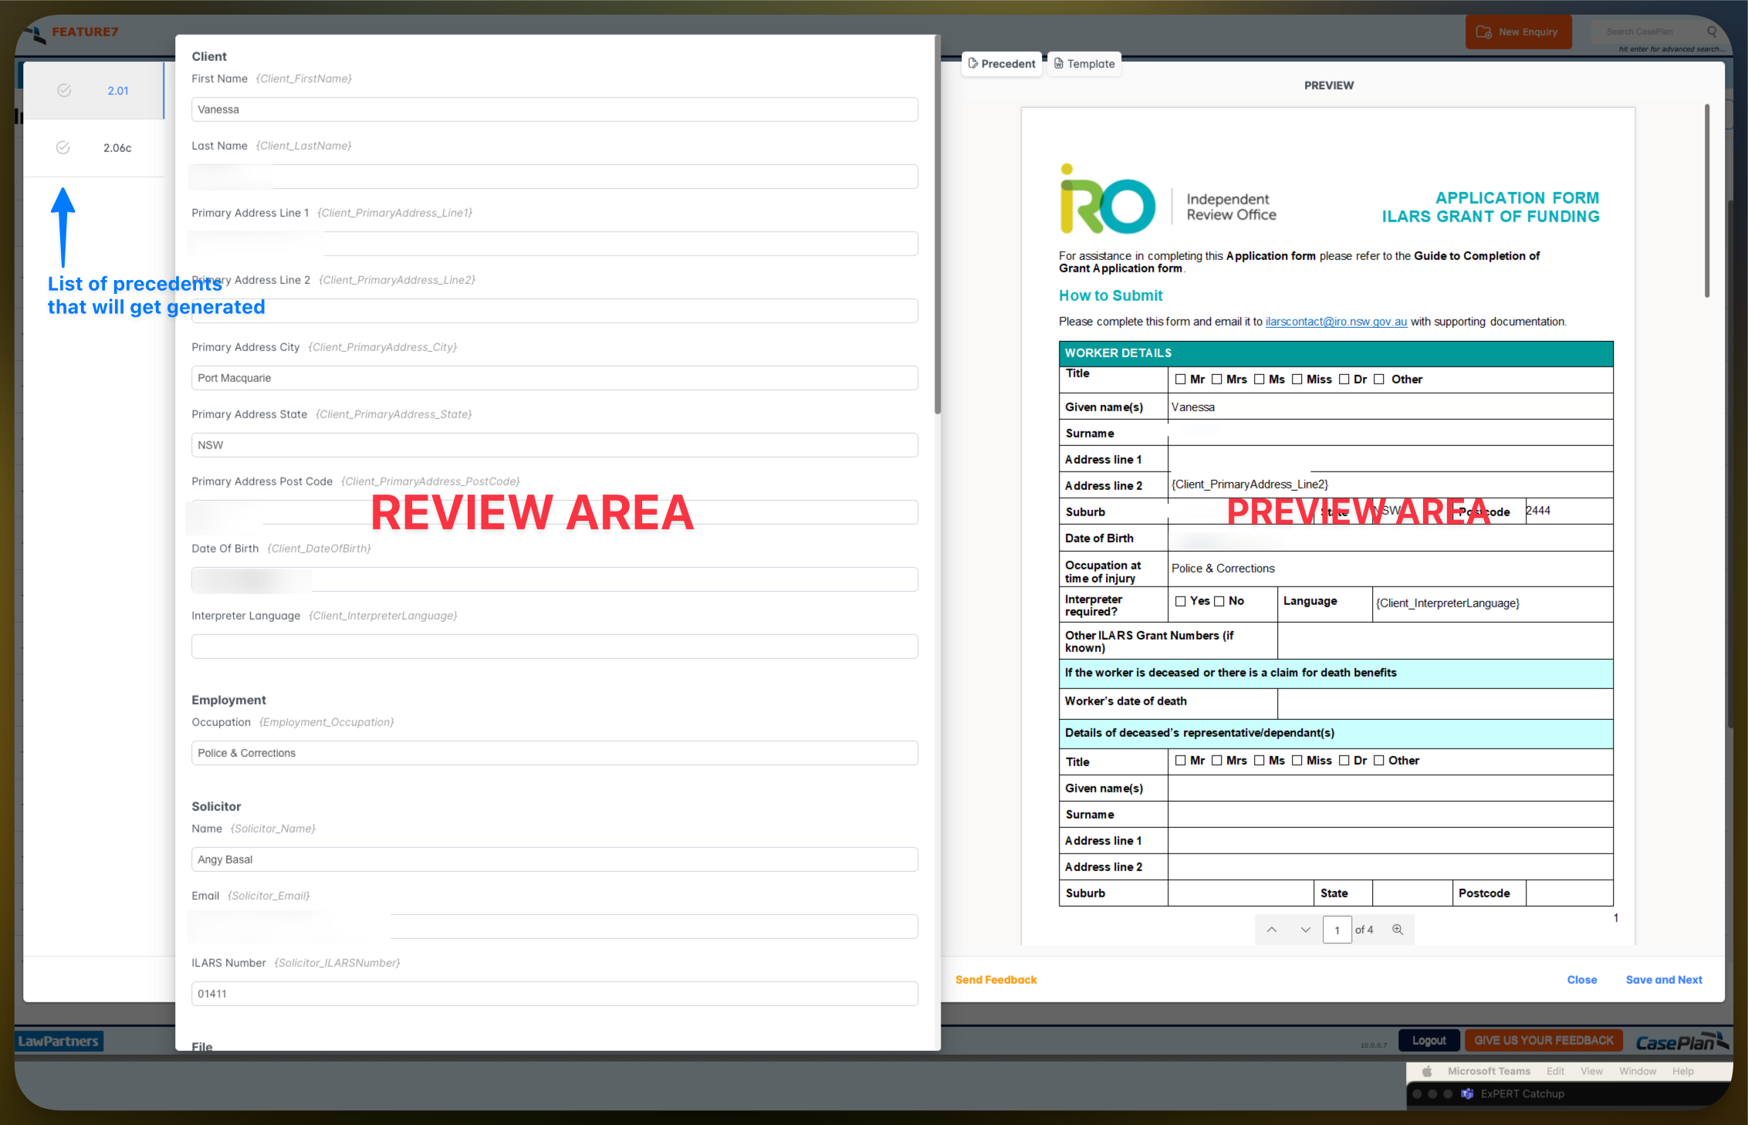Tick the Mr checkbox in Worker Details title
This screenshot has width=1748, height=1125.
(x=1180, y=379)
